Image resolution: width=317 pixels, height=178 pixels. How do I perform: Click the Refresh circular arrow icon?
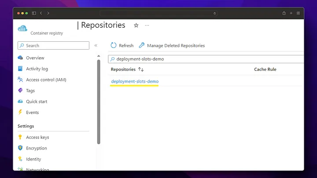coord(114,45)
